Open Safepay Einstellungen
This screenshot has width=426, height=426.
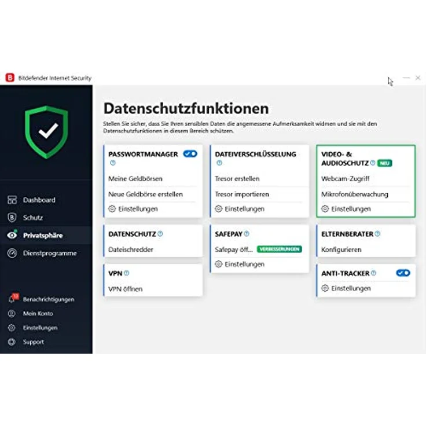[244, 265]
